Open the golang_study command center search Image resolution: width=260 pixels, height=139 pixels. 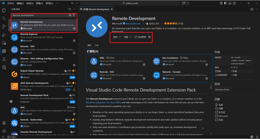click(130, 3)
